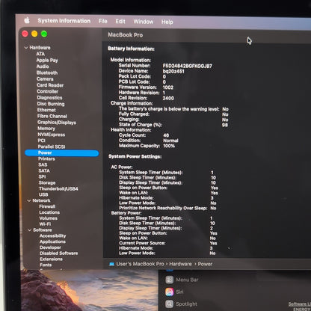Open the Window menu

144,22
